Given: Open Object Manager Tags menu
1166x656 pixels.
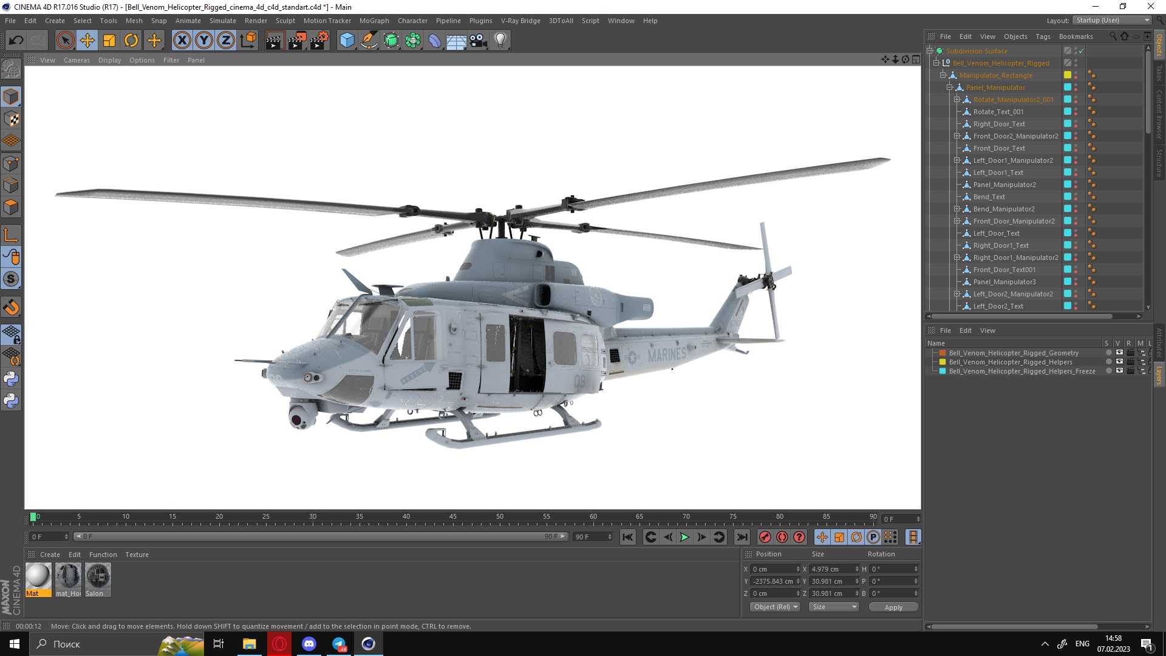Looking at the screenshot, I should (x=1043, y=36).
